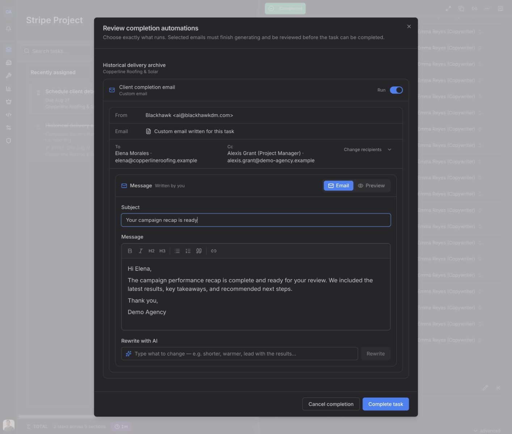This screenshot has width=512, height=434.
Task: Click the Subject text field
Action: pyautogui.click(x=256, y=220)
